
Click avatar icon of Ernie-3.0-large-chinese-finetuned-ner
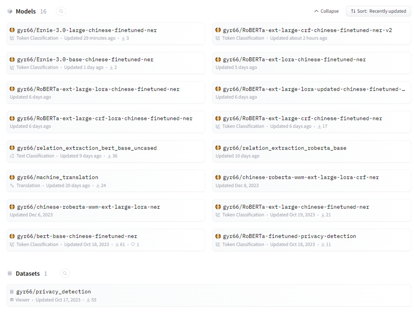coord(12,30)
